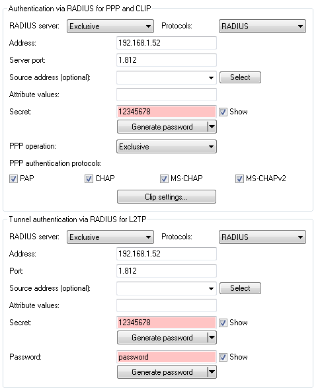Toggle Show for PPP section secret
Viewport: 318px width, 392px height.
pos(223,112)
